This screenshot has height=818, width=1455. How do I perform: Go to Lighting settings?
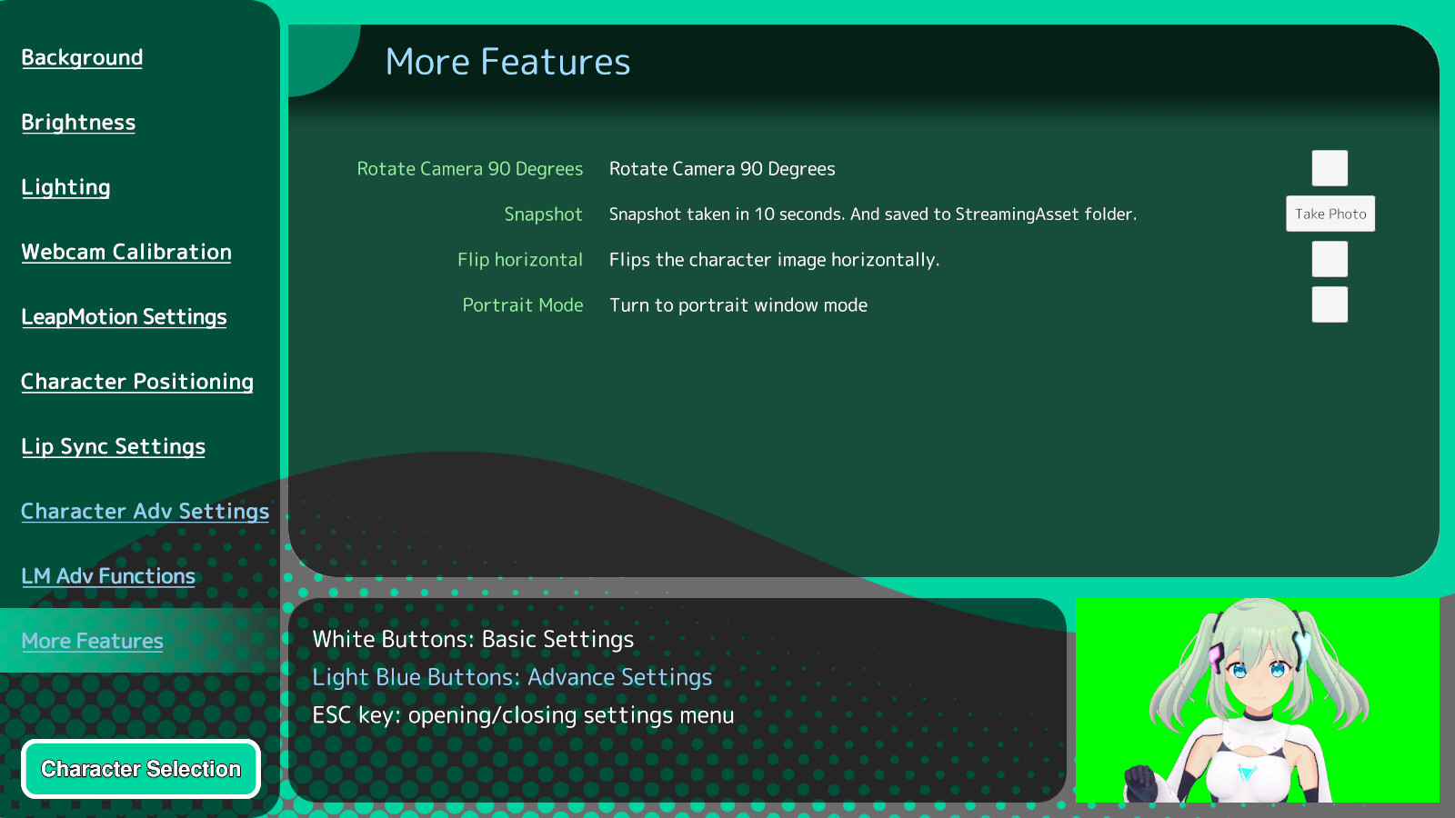coord(65,187)
